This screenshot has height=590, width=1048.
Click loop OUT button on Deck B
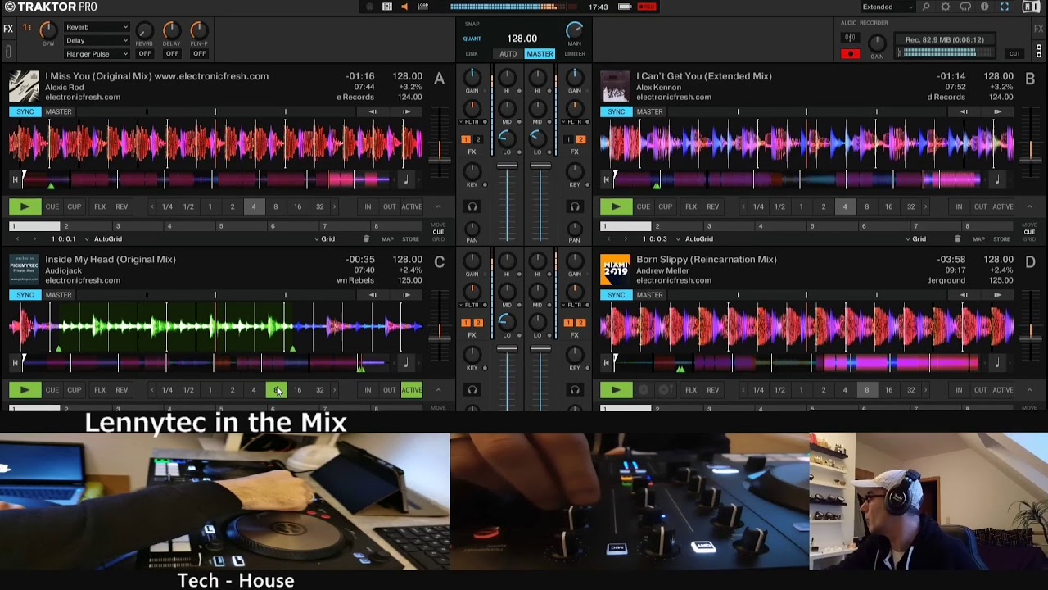coord(981,206)
